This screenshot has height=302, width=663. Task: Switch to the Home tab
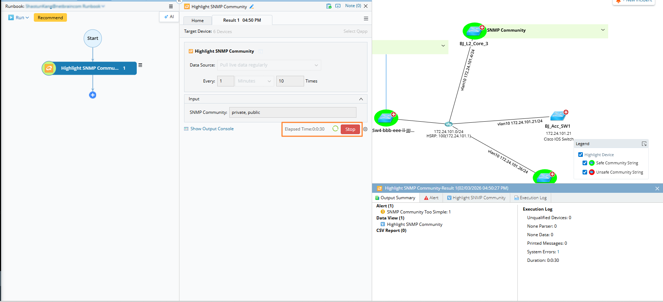coord(198,21)
